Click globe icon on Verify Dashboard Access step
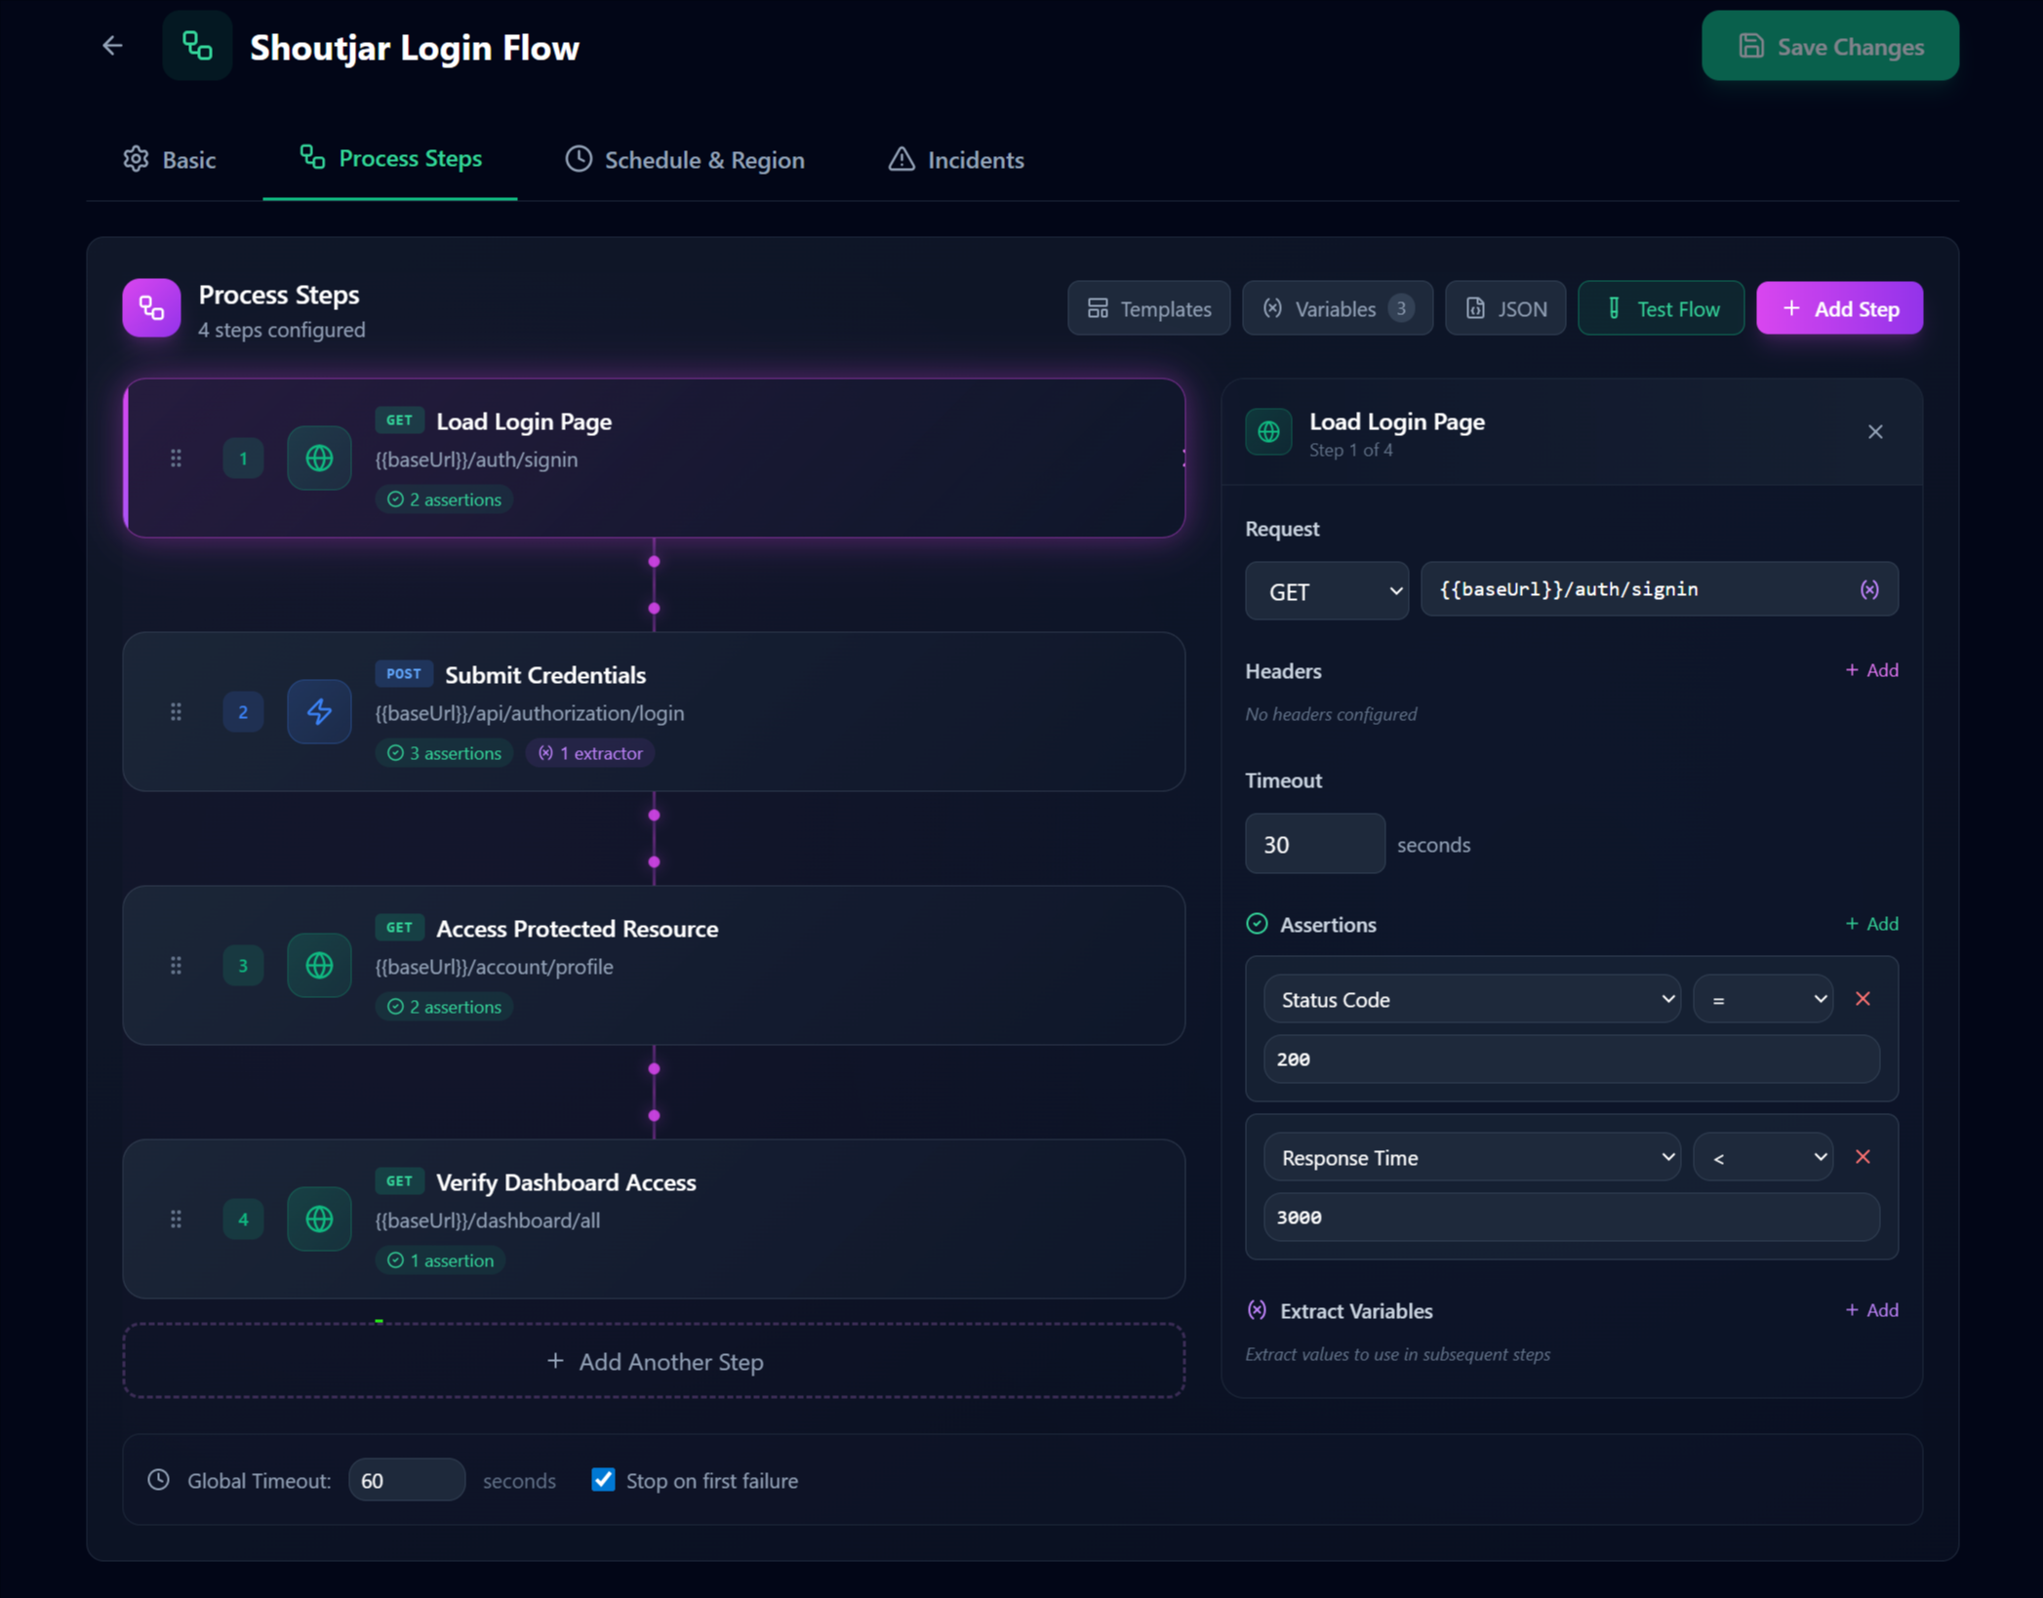This screenshot has height=1598, width=2043. pyautogui.click(x=319, y=1218)
